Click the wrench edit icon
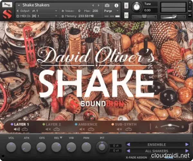Image resolution: width=193 pixels, height=161 pixels. 8,5
